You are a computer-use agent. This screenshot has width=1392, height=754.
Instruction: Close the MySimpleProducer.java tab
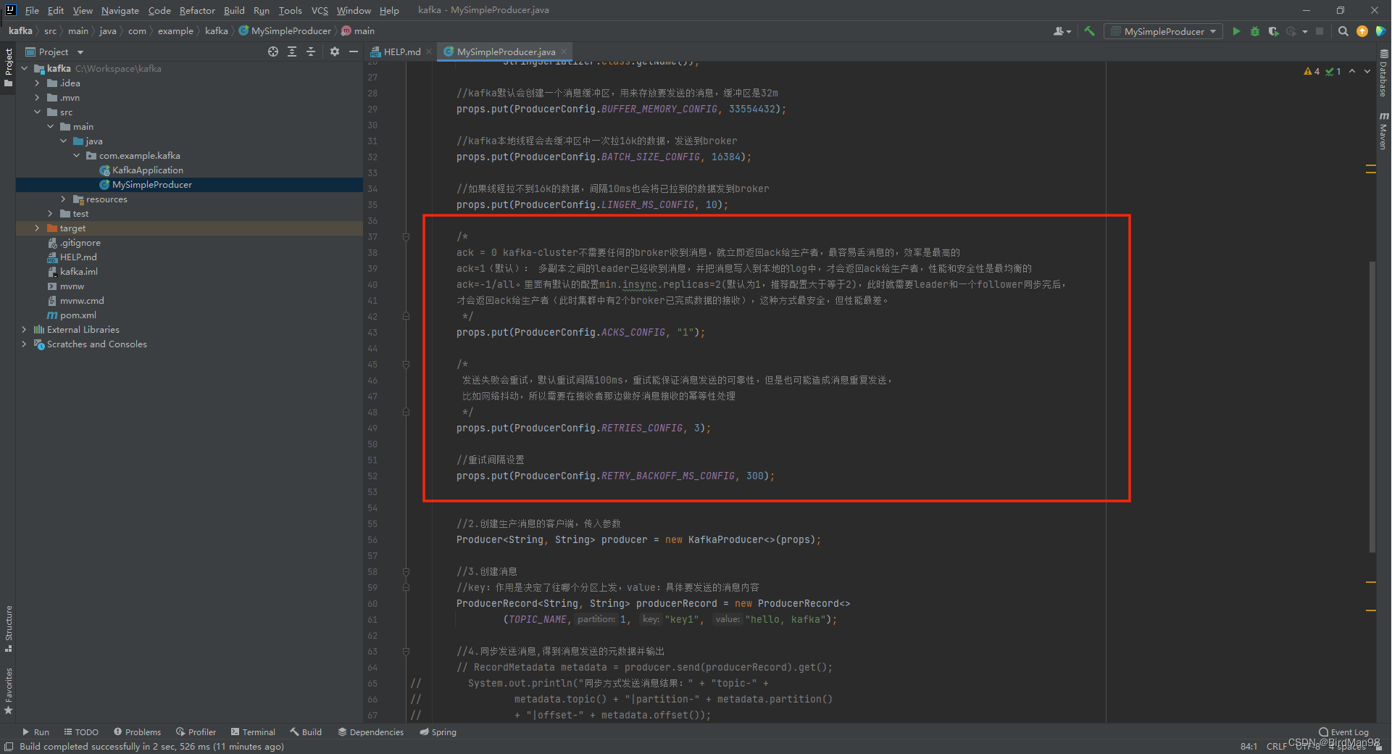click(x=564, y=51)
